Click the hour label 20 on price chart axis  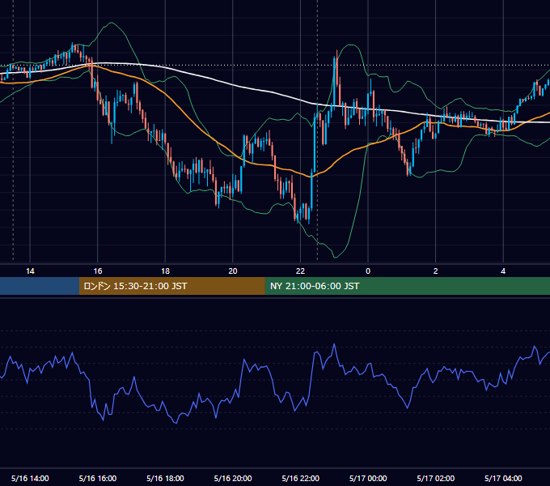tap(233, 271)
